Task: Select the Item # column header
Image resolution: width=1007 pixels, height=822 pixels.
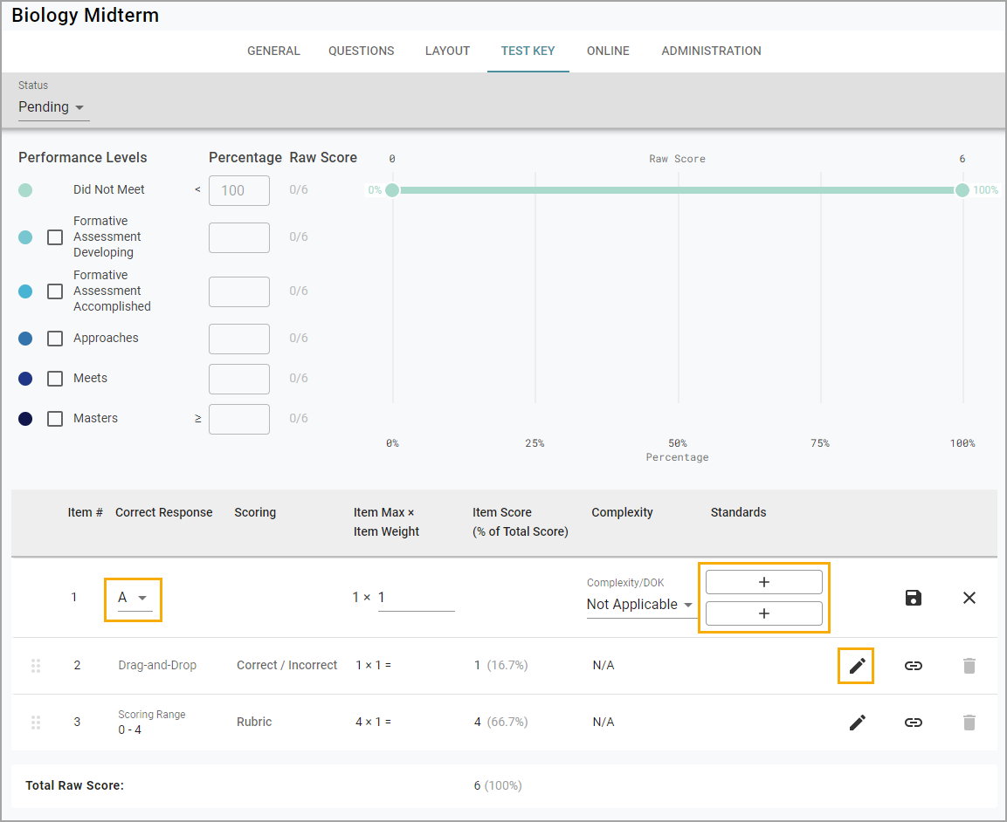Action: pos(86,513)
